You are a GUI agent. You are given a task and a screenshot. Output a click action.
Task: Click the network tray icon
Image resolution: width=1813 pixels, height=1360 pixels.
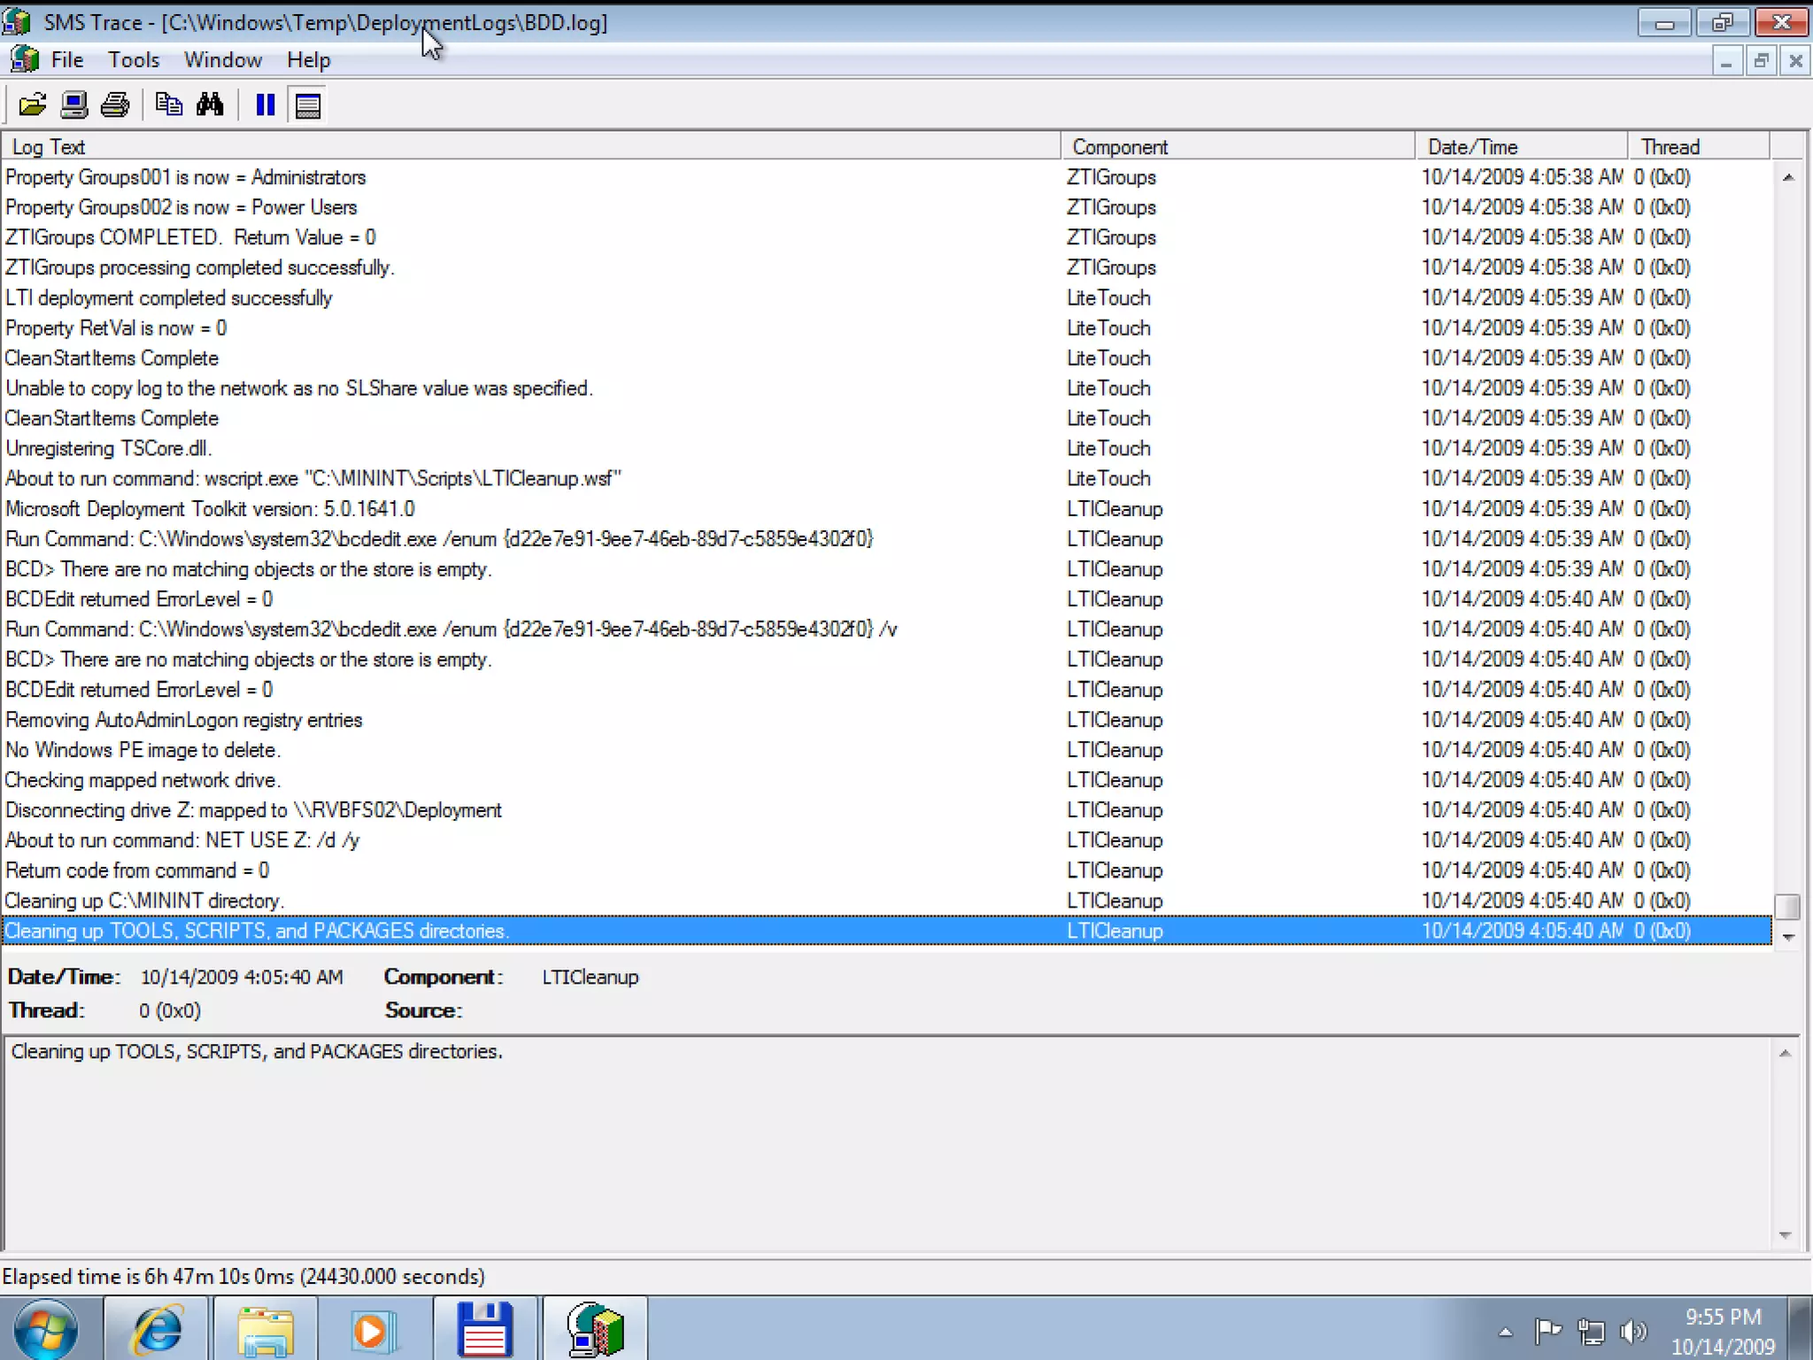pyautogui.click(x=1591, y=1331)
